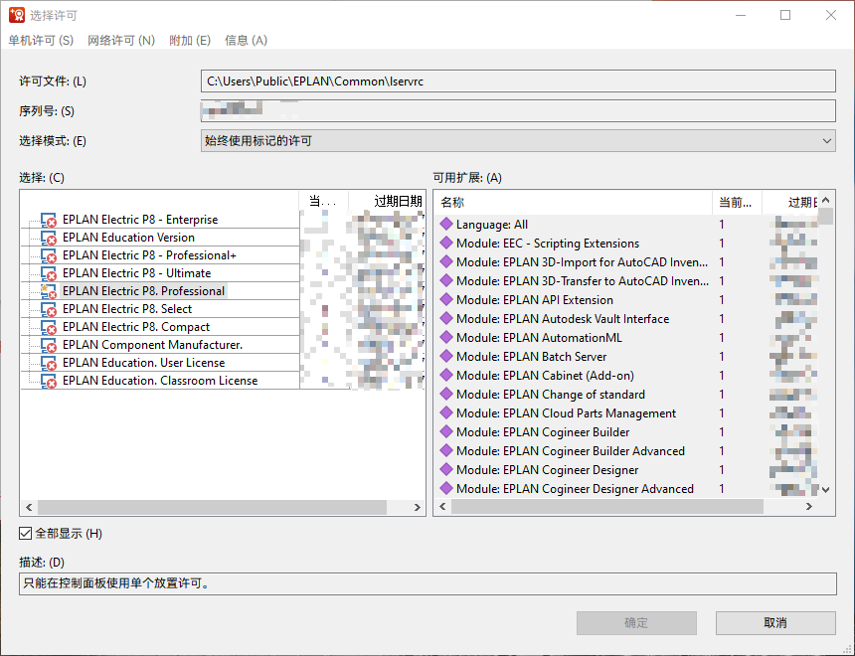Open the 单机许可 (S) menu
Viewport: 855px width, 656px height.
pyautogui.click(x=41, y=41)
